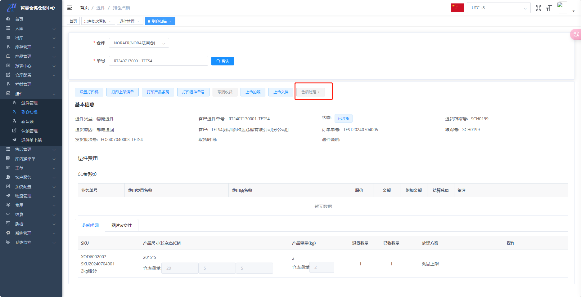Open the font size adjustment icon
Screen dimensions: 581x297
549,8
